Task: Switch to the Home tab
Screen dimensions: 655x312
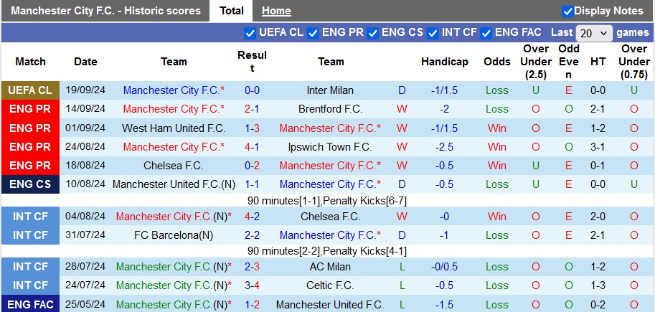Action: tap(276, 11)
